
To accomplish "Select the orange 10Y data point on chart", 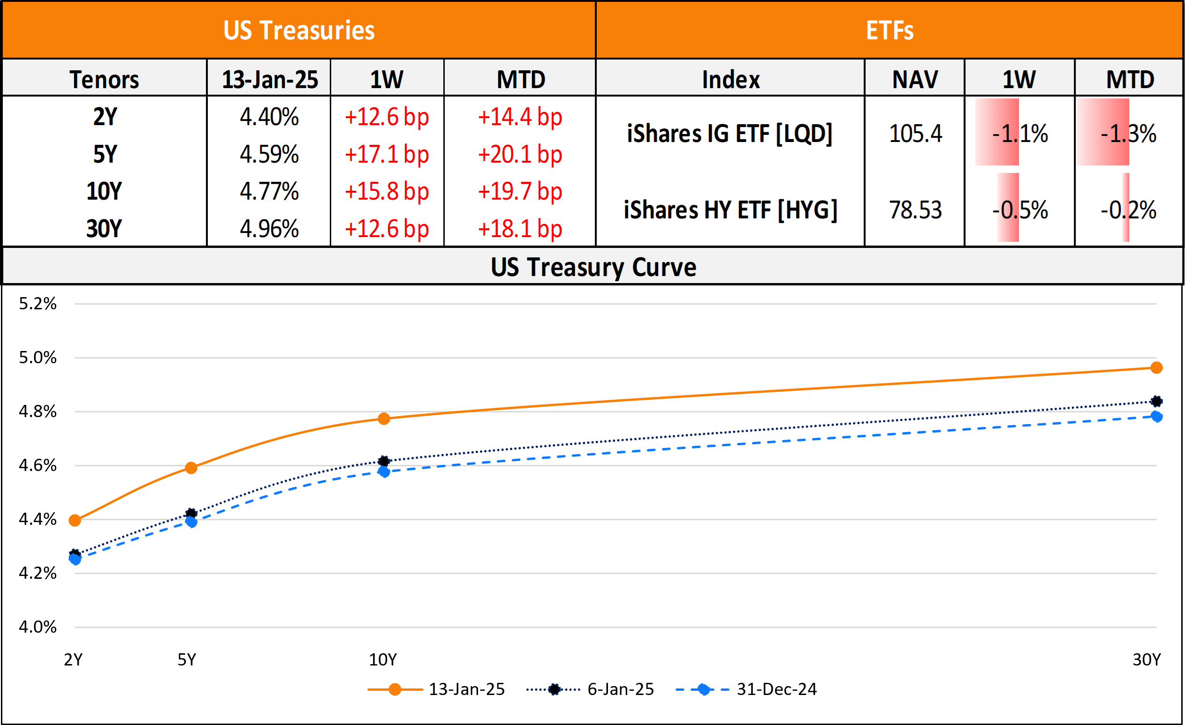I will click(384, 419).
